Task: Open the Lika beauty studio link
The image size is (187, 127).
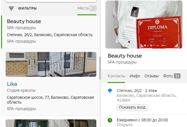Action: [x=12, y=84]
